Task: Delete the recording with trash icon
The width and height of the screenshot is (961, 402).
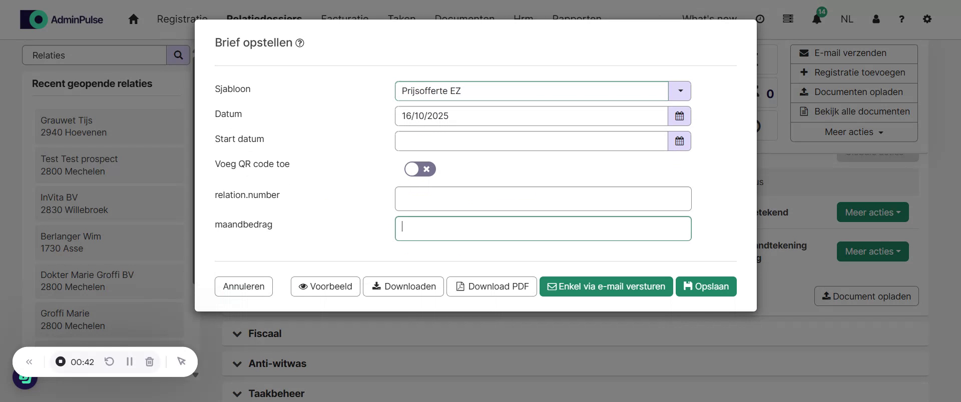Action: 149,361
